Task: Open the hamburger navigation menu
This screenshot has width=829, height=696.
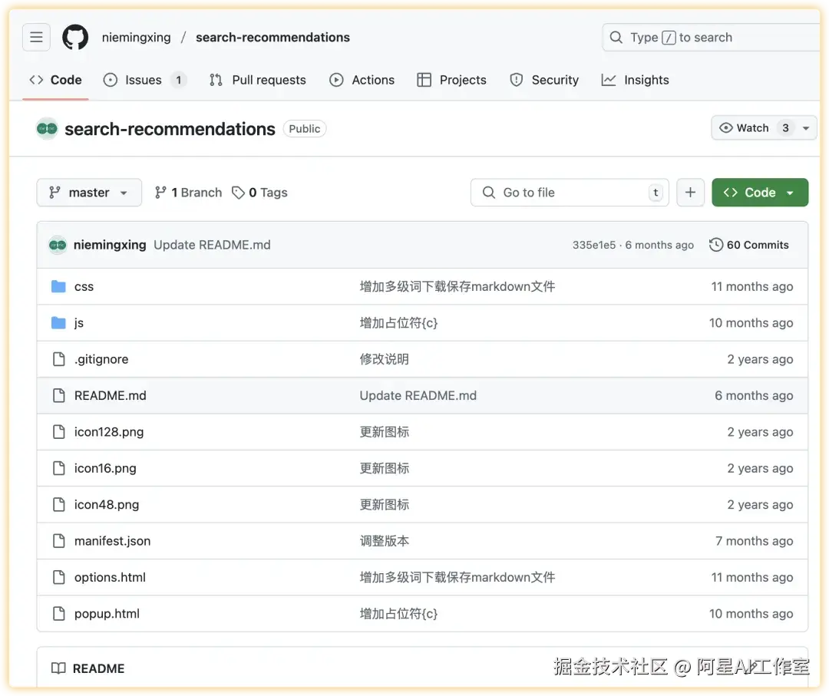Action: click(x=37, y=37)
